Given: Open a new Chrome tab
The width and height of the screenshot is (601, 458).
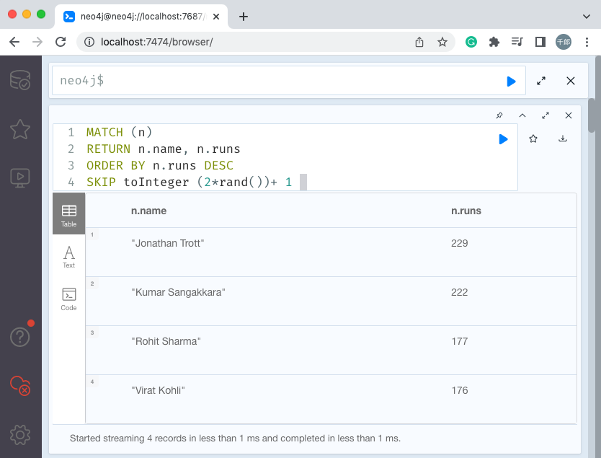Looking at the screenshot, I should coord(244,17).
